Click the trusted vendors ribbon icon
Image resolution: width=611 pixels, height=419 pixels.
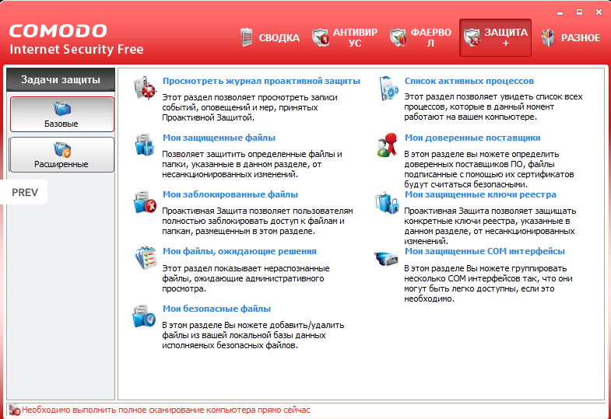pos(387,145)
